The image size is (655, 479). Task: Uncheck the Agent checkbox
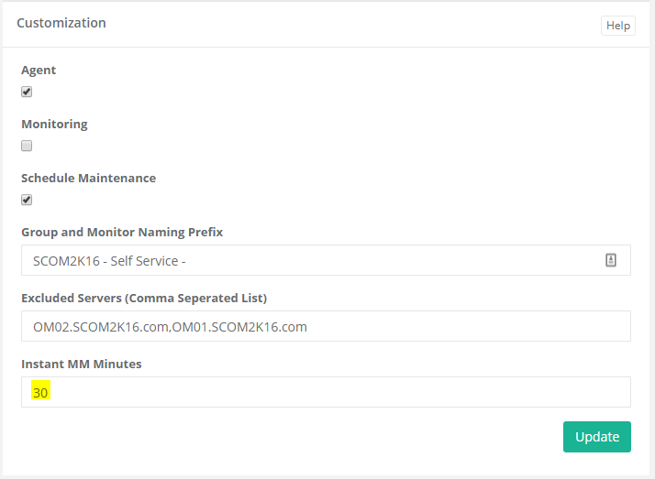tap(27, 92)
